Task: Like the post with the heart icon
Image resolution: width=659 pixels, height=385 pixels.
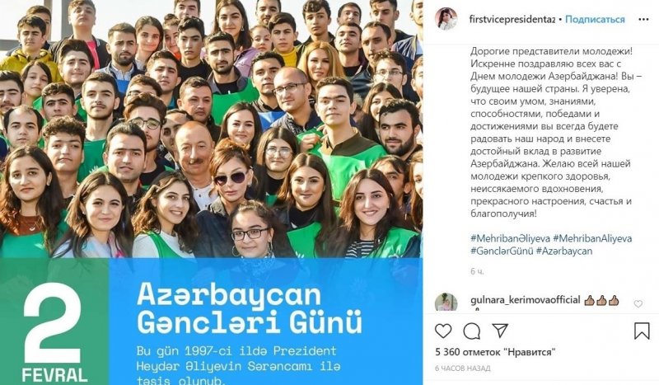Action: click(443, 331)
